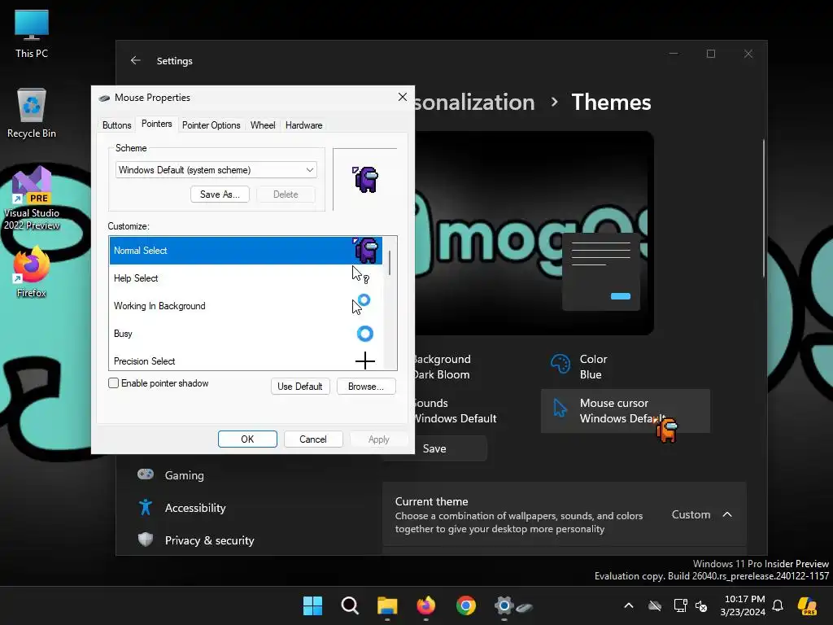
Task: Click the Normal Select crewmate cursor icon
Action: coord(365,251)
